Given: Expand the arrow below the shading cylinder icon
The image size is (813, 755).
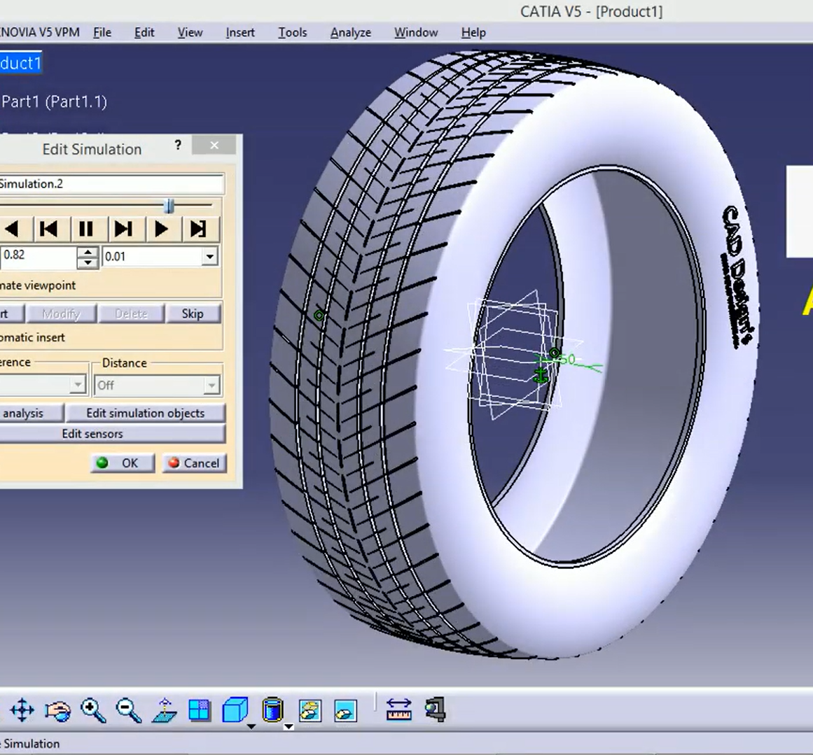Looking at the screenshot, I should pyautogui.click(x=289, y=727).
